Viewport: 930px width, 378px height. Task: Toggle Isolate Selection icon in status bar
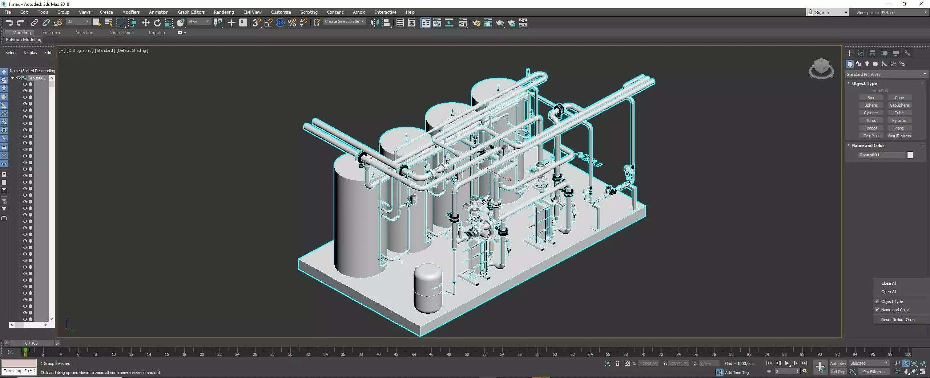pos(608,363)
